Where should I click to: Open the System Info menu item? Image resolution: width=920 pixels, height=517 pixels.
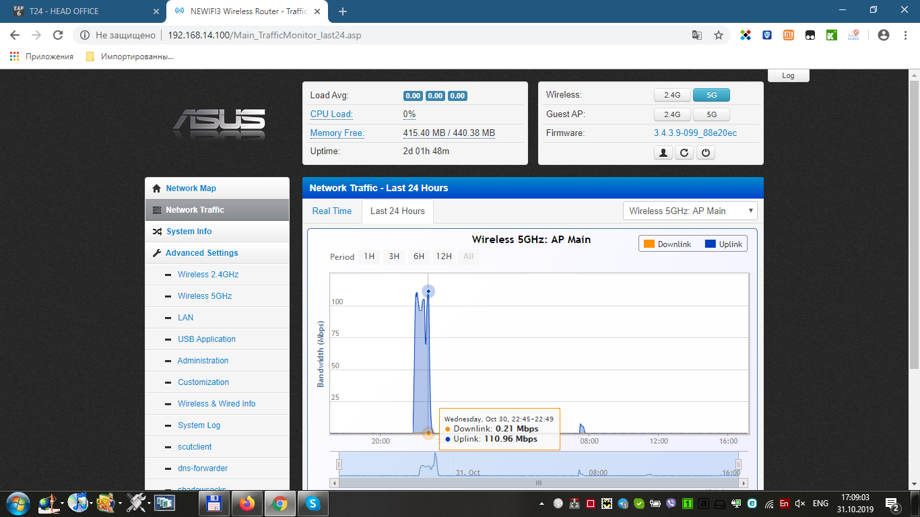click(189, 232)
